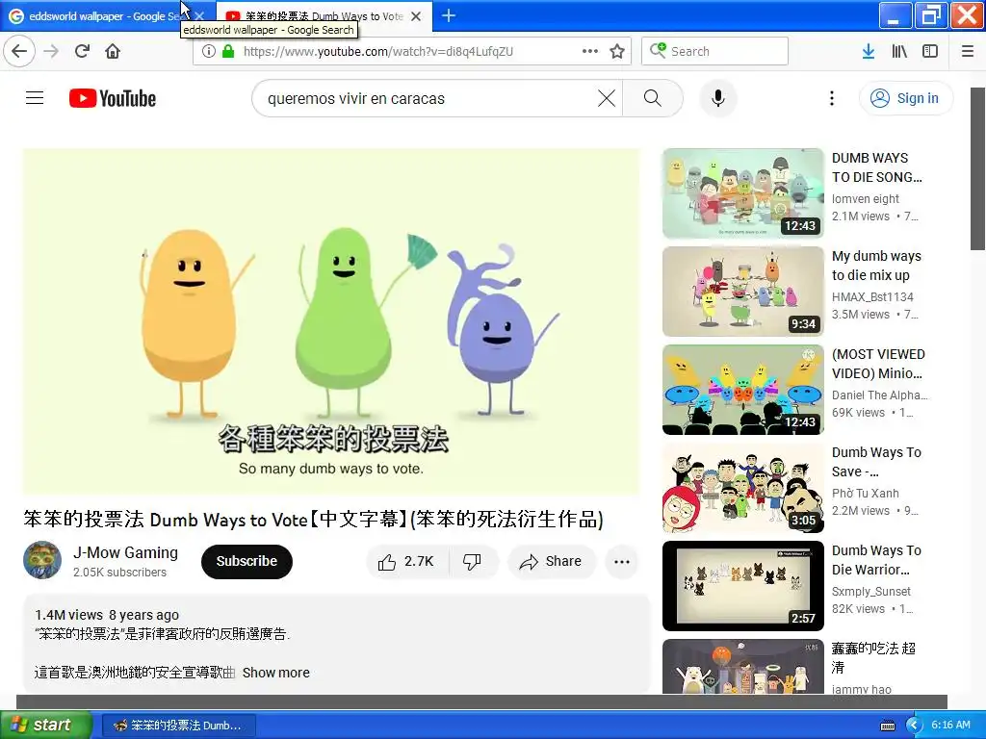Open the page actions three-dot menu in address bar
986x739 pixels.
[590, 51]
